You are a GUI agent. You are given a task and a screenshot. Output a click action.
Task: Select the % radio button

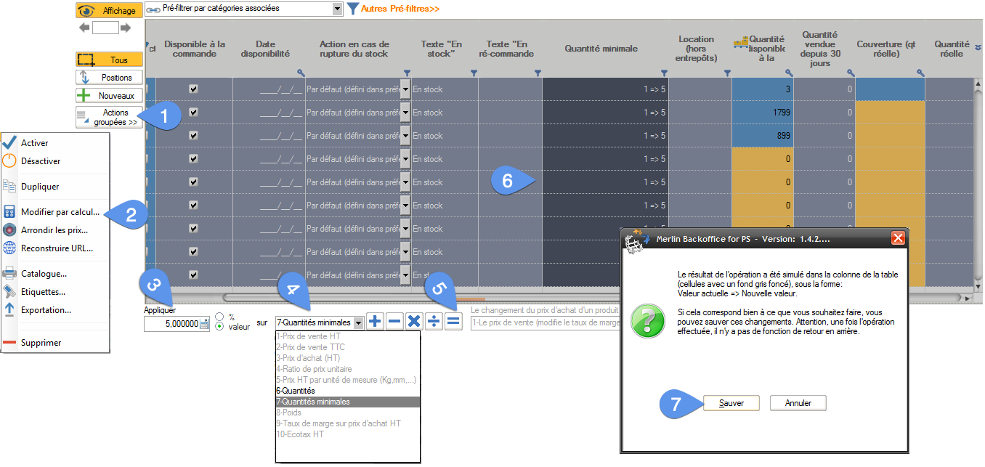[219, 317]
